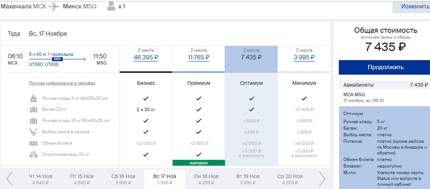Click the airplane icon between the cities
The image size is (430, 189).
[53, 7]
